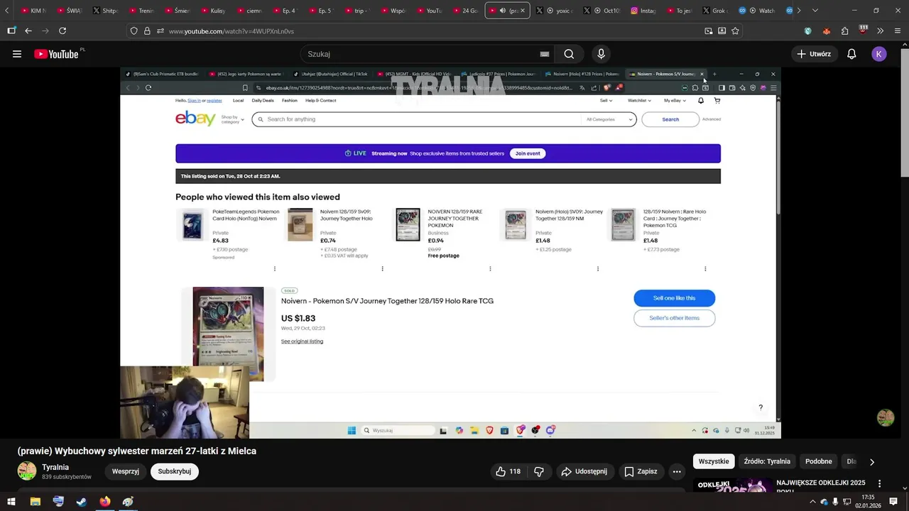Click Sell one like this in the video

(674, 298)
